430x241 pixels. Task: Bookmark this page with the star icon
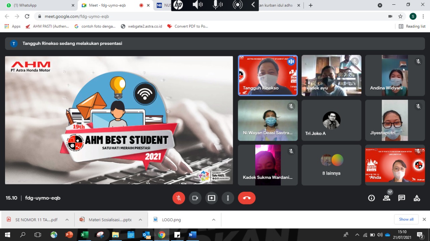pos(400,16)
